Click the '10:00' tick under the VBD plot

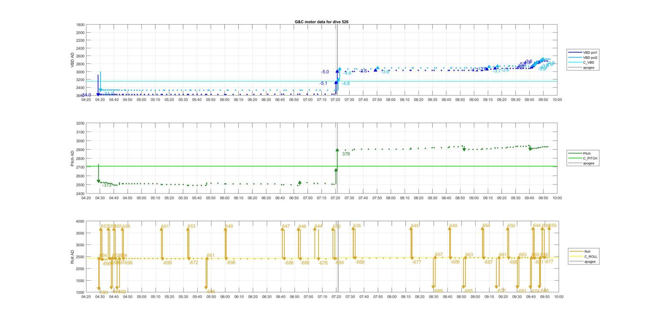[557, 100]
